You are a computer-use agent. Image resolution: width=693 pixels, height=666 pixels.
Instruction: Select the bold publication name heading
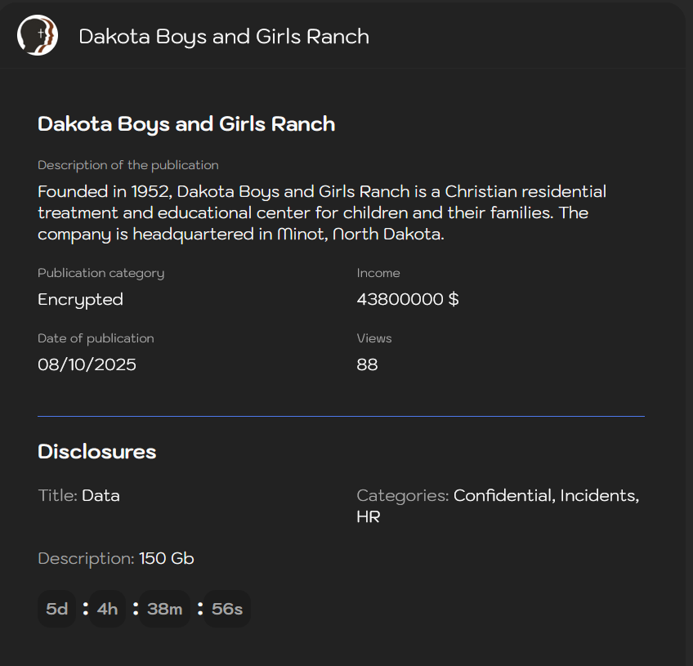186,124
